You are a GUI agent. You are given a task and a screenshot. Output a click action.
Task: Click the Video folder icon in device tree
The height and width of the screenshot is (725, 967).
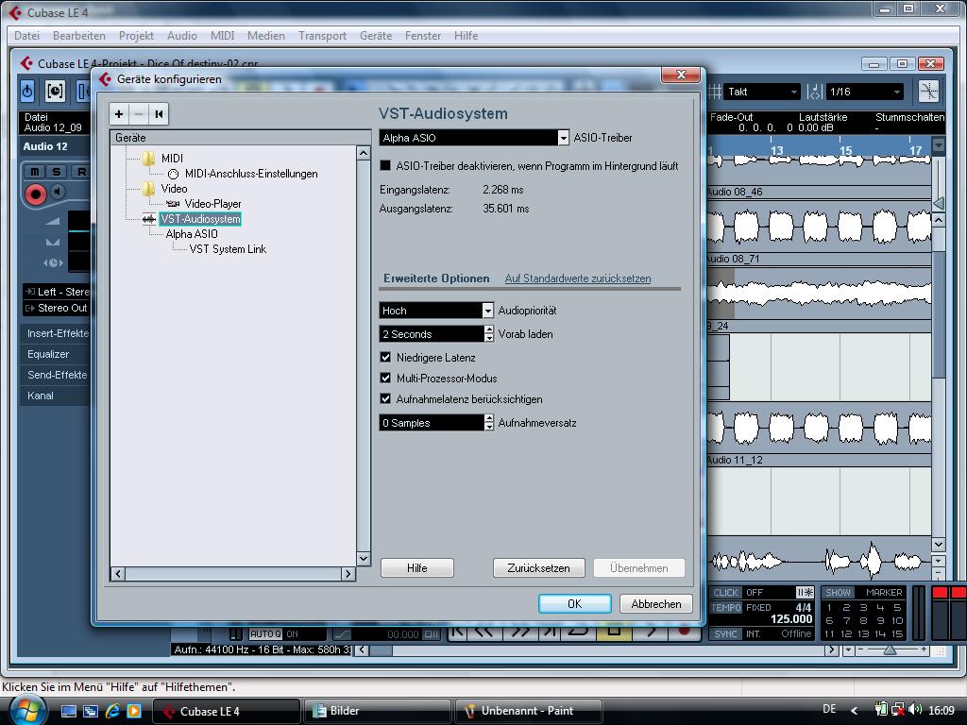point(148,189)
